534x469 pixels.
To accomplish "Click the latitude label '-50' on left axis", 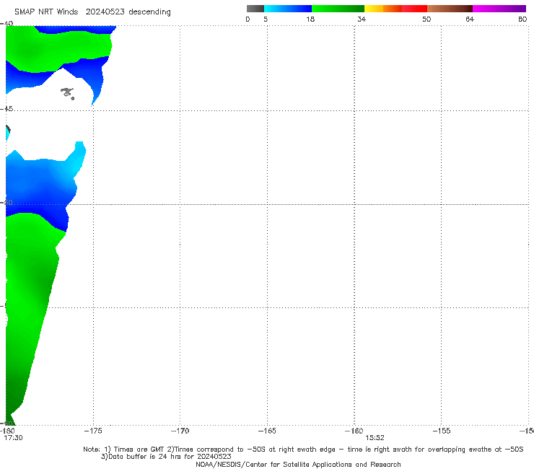I will pyautogui.click(x=6, y=203).
